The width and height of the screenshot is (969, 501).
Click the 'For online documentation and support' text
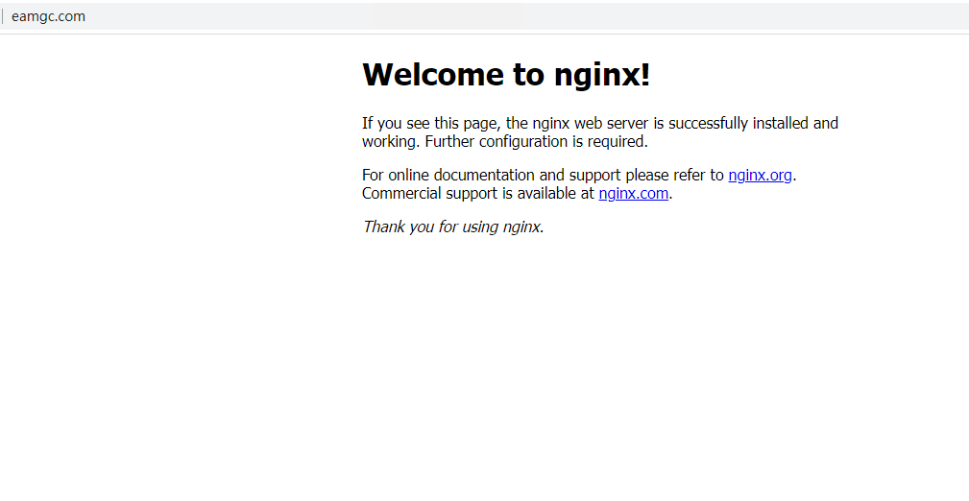point(492,176)
